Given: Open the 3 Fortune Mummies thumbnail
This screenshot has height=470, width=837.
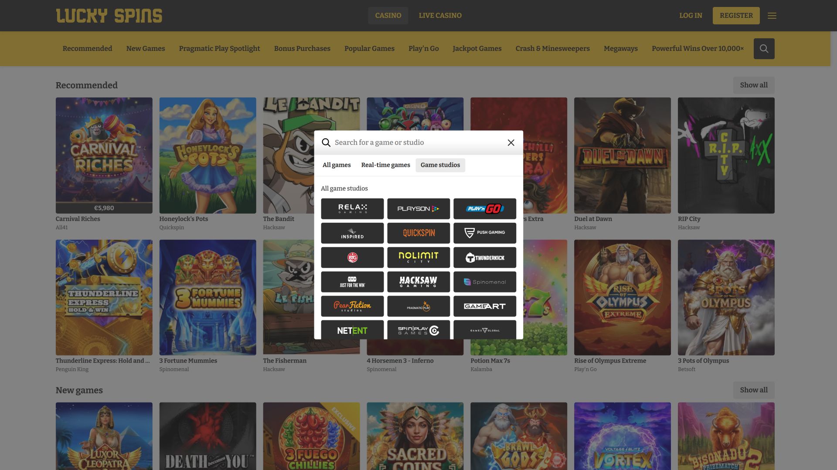Looking at the screenshot, I should point(208,297).
